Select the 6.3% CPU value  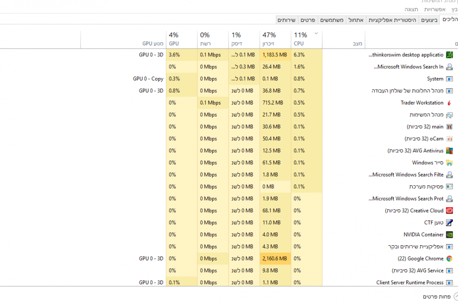[307, 55]
